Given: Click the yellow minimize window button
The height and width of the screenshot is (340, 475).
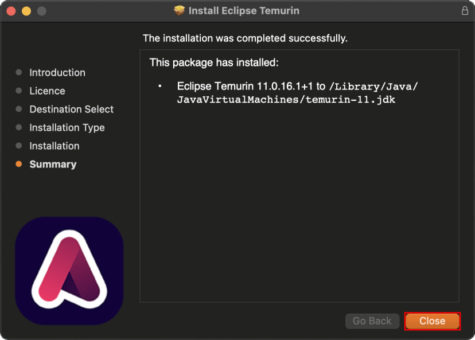Looking at the screenshot, I should [x=26, y=11].
